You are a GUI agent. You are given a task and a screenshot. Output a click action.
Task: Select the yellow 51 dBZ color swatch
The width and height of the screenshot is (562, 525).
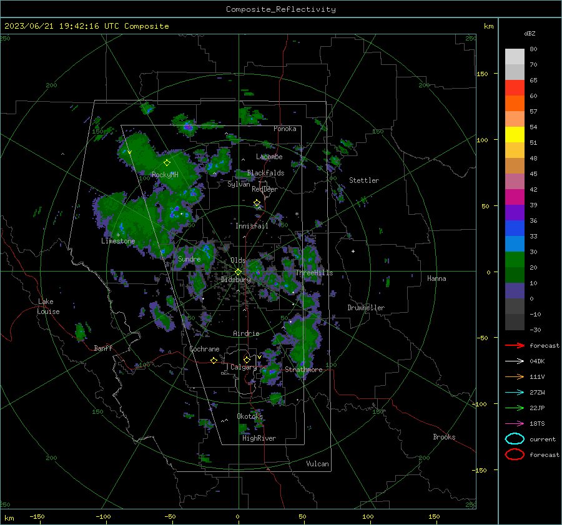(515, 135)
